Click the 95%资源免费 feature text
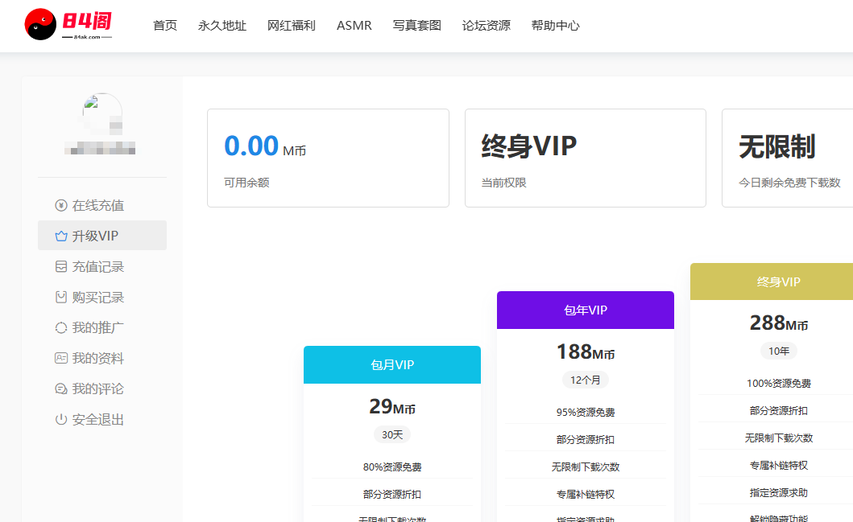The width and height of the screenshot is (853, 522). pos(586,413)
